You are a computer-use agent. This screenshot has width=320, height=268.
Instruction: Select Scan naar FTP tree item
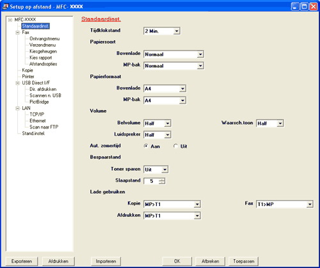(x=44, y=127)
